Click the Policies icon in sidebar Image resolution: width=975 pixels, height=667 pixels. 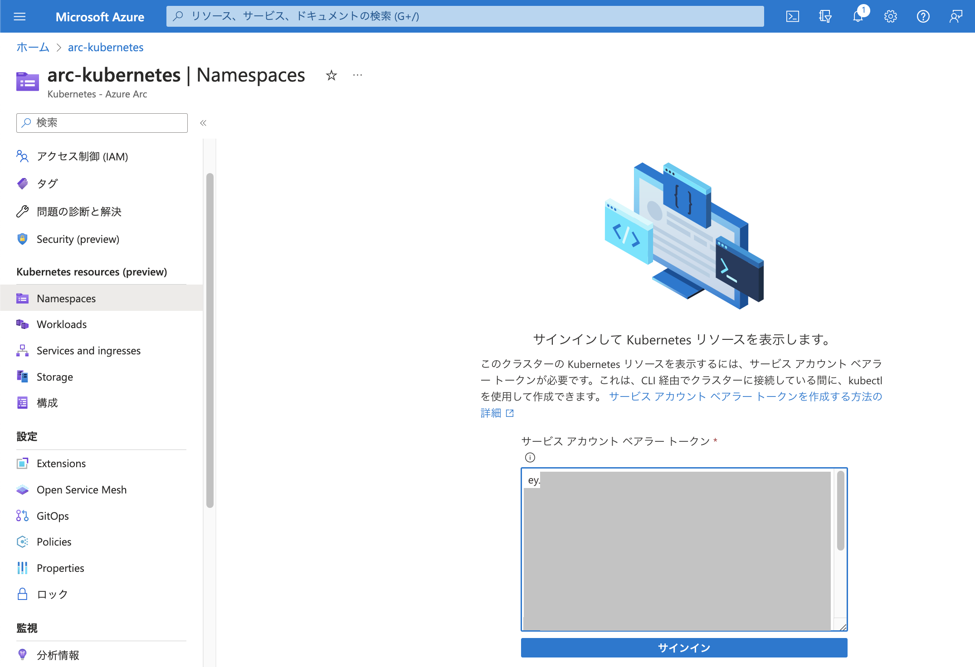[x=22, y=542]
